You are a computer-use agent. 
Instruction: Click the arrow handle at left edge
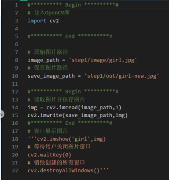coord(2,114)
